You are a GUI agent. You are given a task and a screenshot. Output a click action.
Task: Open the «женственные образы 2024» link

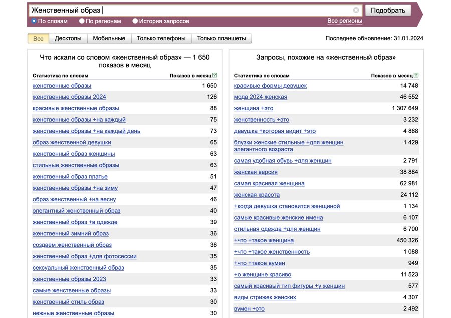69,97
